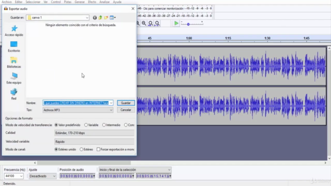Image resolution: width=331 pixels, height=186 pixels.
Task: Open Inicio y final de la selección dropdown
Action: [135, 170]
